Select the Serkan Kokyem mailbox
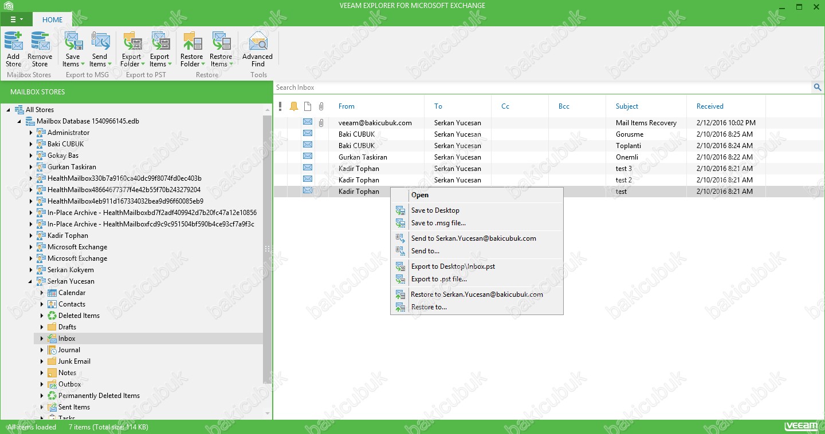Viewport: 825px width, 434px height. (x=70, y=270)
